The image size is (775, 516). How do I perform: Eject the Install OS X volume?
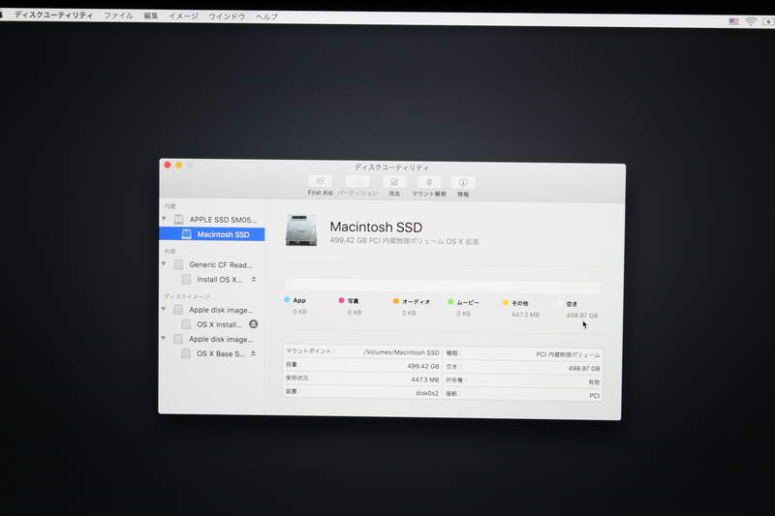pyautogui.click(x=254, y=279)
